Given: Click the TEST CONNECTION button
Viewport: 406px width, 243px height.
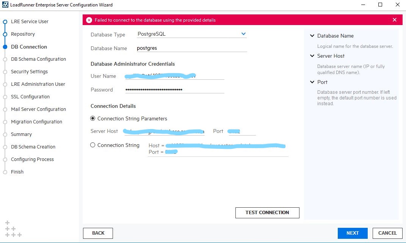Looking at the screenshot, I should tap(267, 213).
